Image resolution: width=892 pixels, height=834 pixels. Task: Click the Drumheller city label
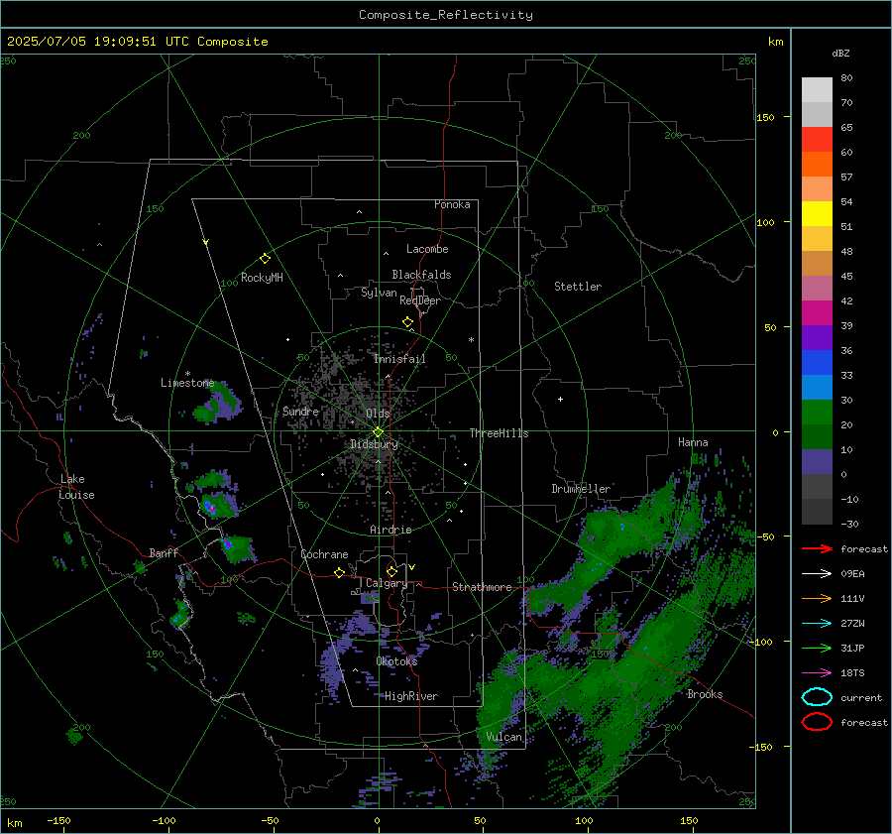(x=581, y=489)
